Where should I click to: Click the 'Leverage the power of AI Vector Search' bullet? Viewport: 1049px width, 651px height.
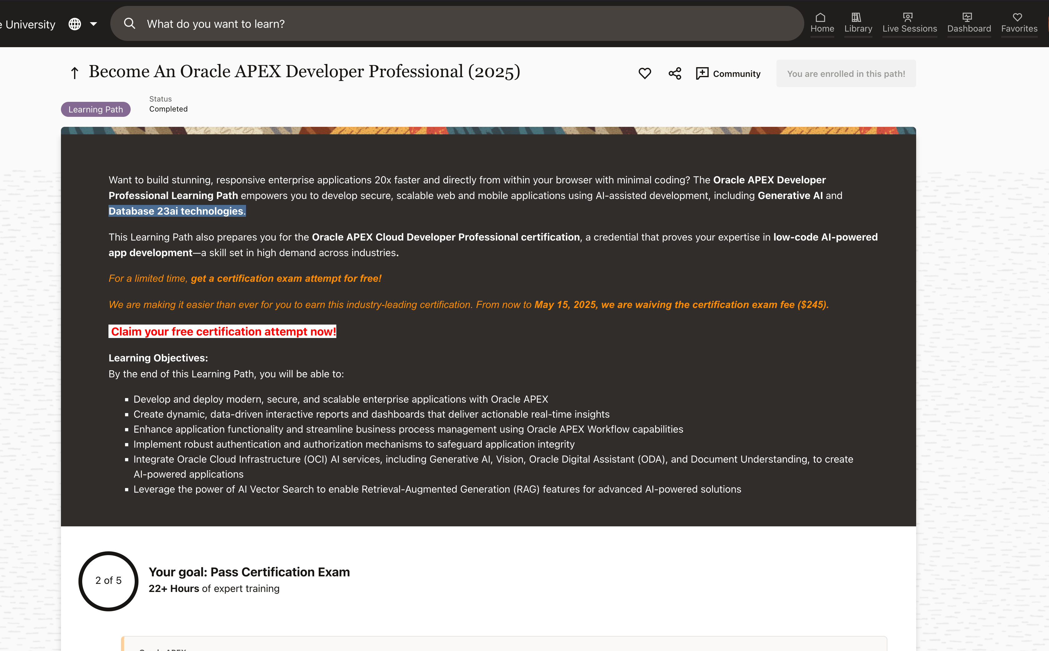click(437, 489)
